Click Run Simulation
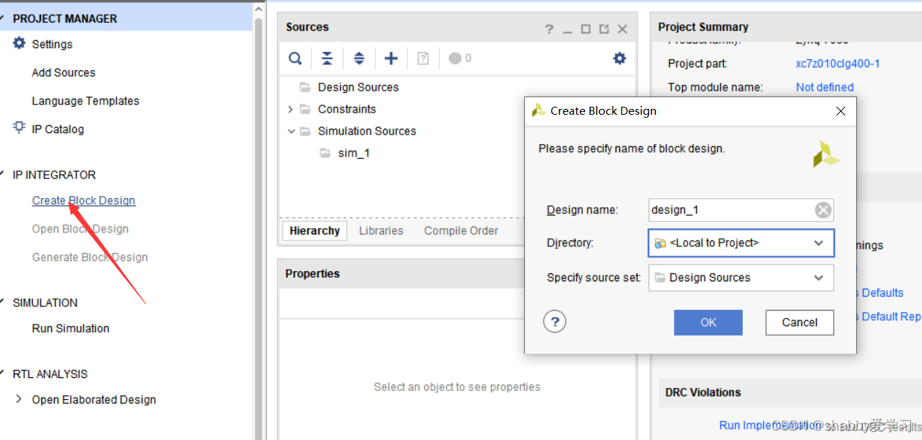Screen dimensions: 922x440 [71, 328]
